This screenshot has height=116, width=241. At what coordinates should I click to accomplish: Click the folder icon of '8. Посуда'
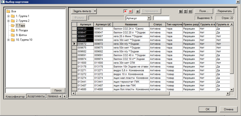[13, 30]
